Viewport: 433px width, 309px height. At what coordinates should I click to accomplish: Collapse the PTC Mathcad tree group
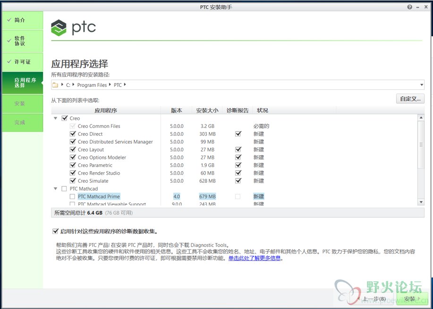[56, 189]
